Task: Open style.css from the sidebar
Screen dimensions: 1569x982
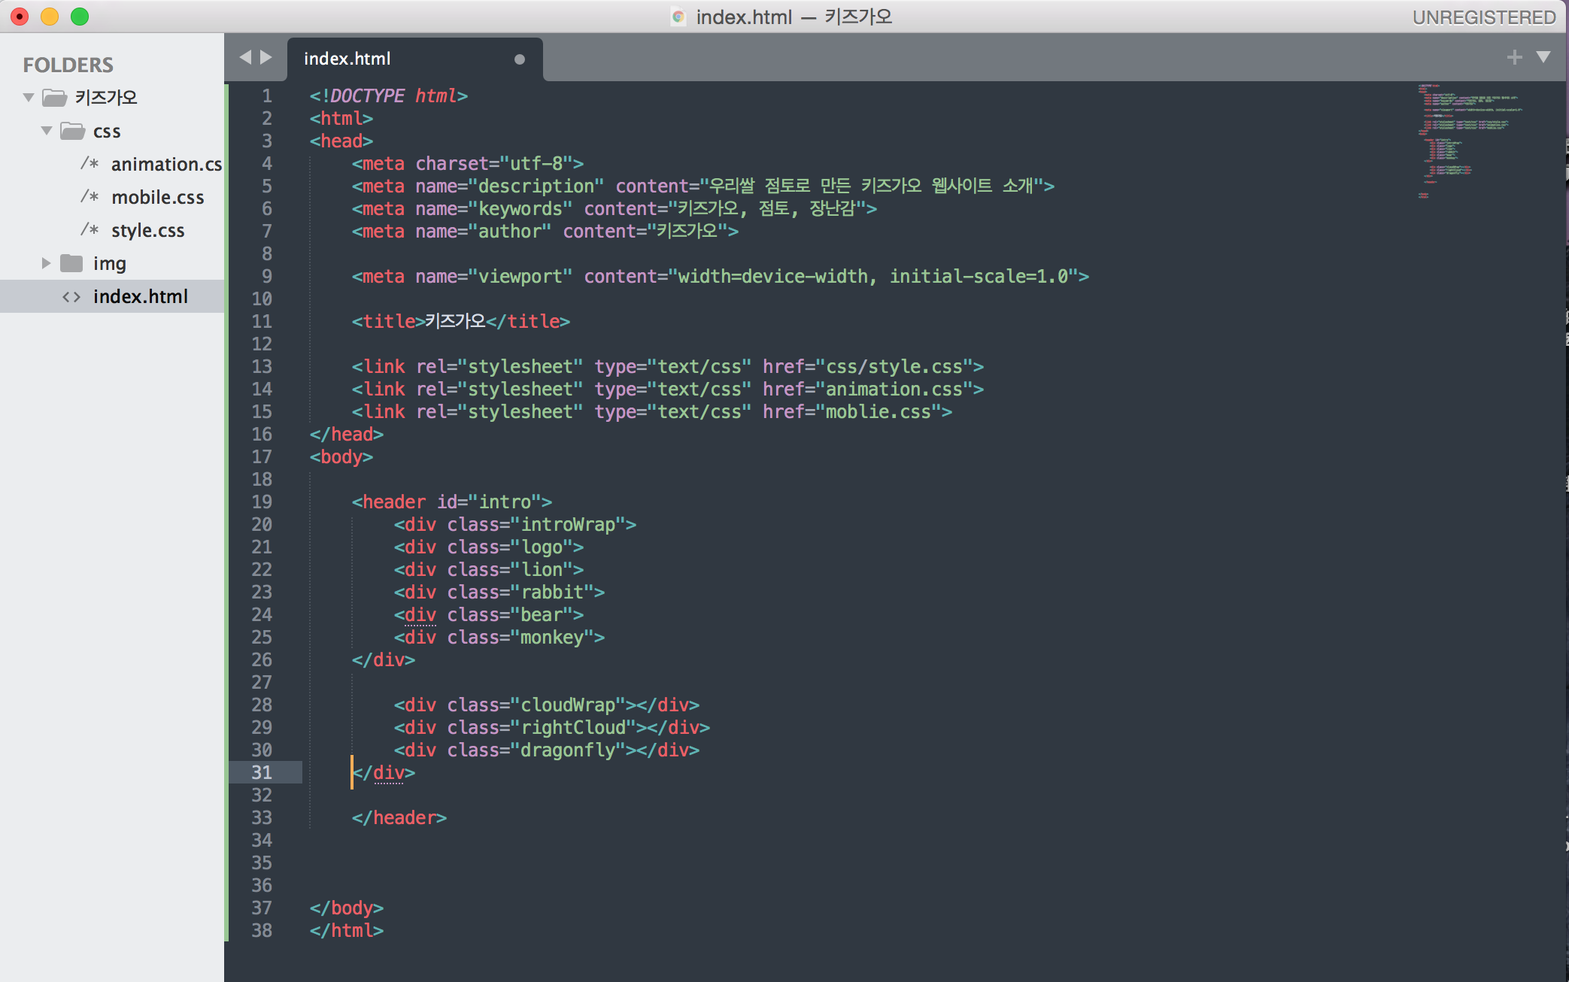Action: pos(147,230)
